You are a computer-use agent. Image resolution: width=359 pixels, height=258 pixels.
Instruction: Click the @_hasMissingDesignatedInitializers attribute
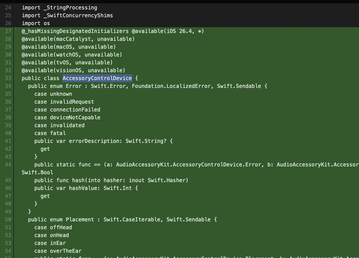pos(75,31)
